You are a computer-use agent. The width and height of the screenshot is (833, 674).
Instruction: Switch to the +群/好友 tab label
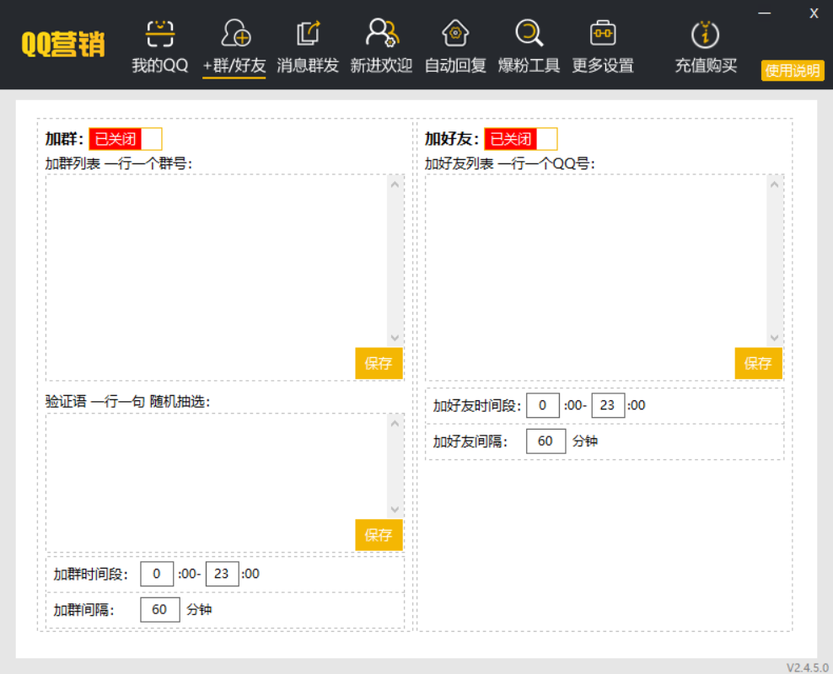click(x=234, y=65)
